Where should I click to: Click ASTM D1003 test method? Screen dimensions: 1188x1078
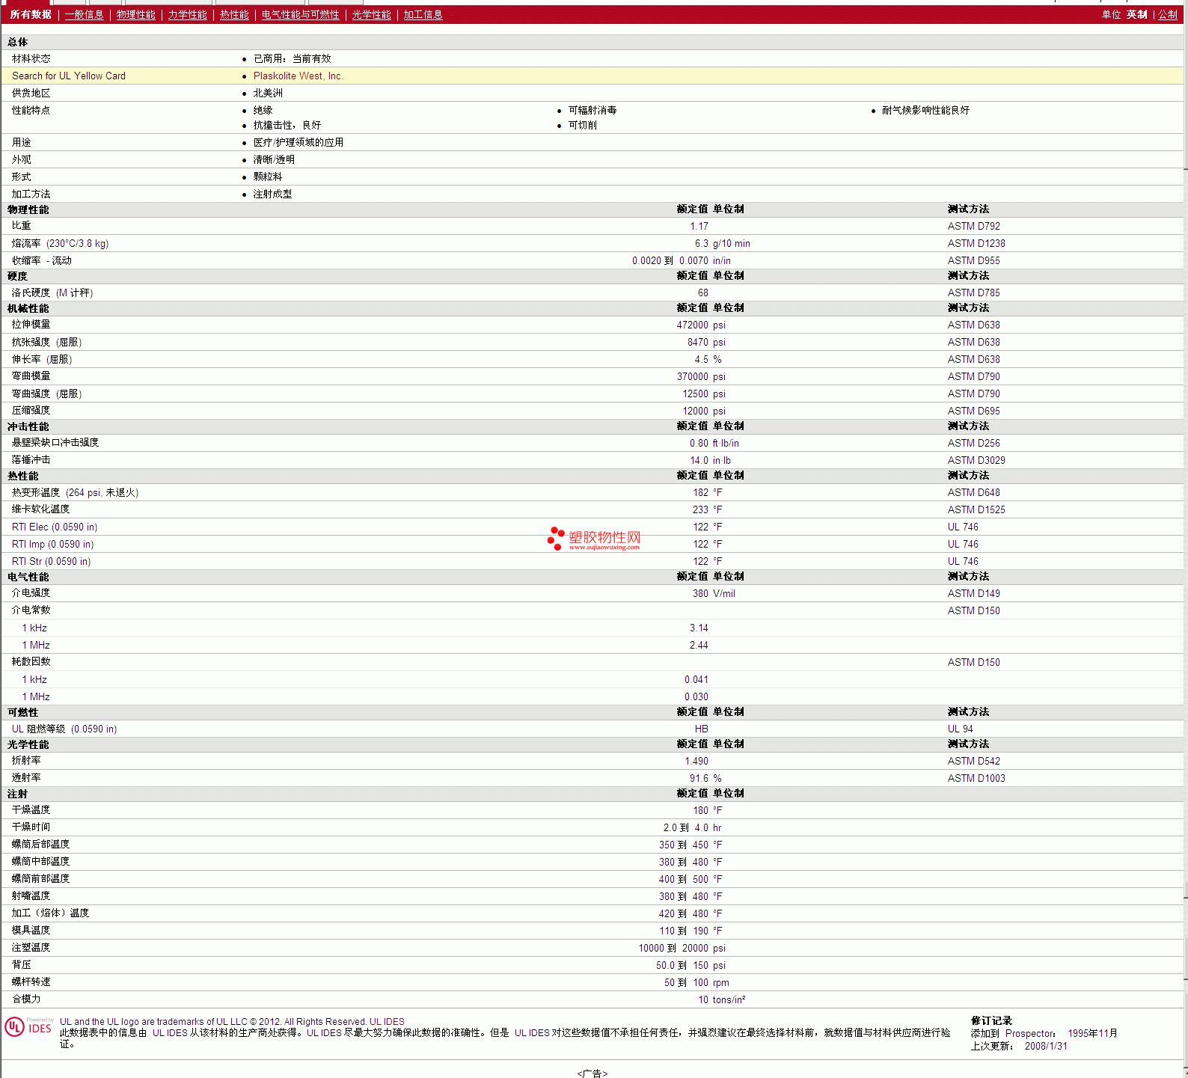pos(976,778)
